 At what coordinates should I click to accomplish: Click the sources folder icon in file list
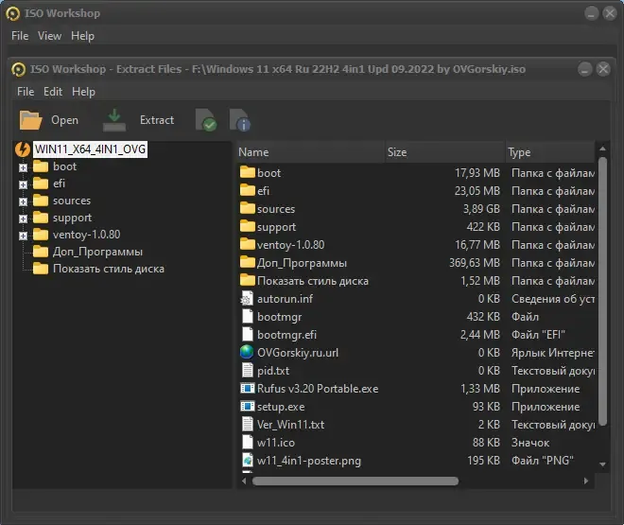tap(247, 208)
